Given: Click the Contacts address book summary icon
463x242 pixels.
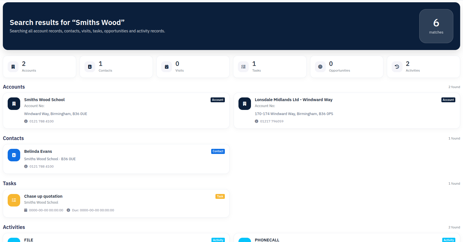Looking at the screenshot, I should point(90,67).
